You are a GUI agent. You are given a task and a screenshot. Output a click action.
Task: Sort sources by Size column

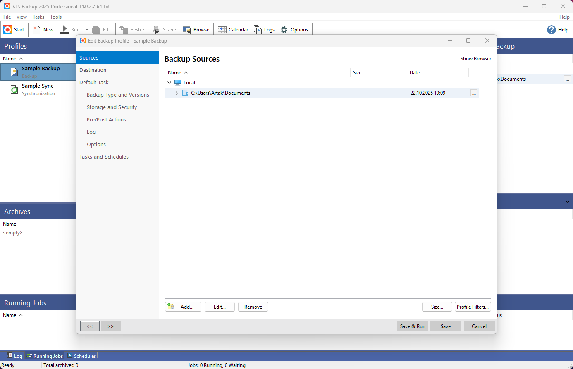(x=378, y=73)
